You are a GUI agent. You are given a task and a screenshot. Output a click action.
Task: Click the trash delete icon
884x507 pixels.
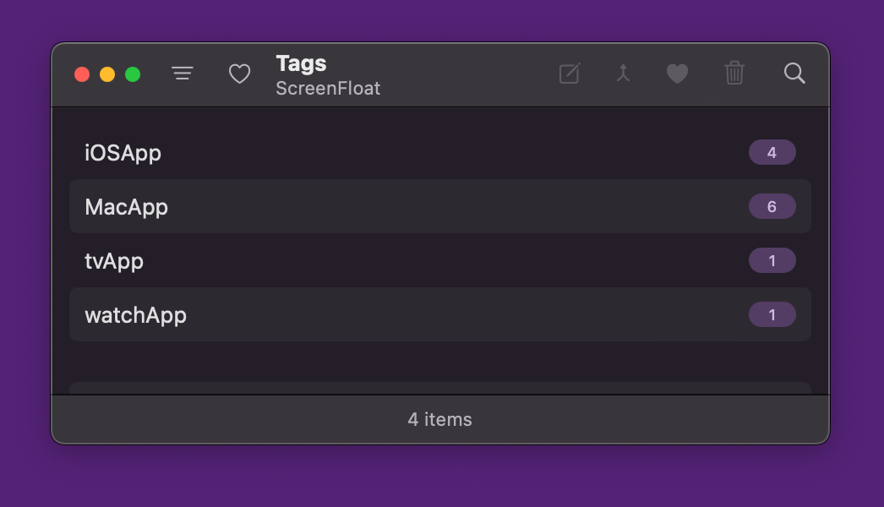(734, 74)
